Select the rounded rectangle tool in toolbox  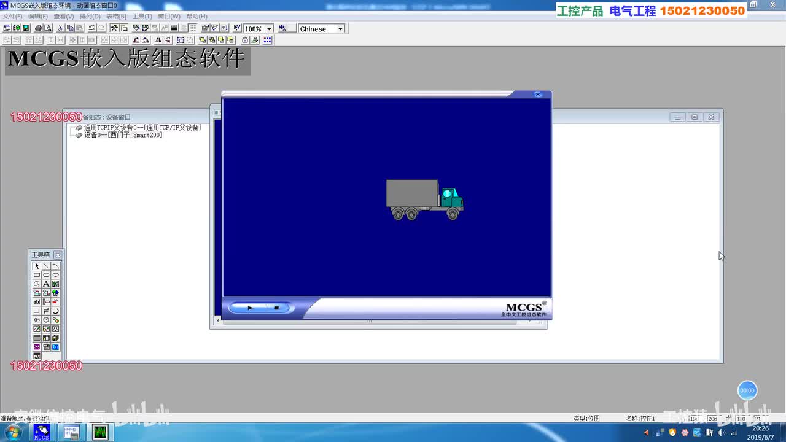46,275
